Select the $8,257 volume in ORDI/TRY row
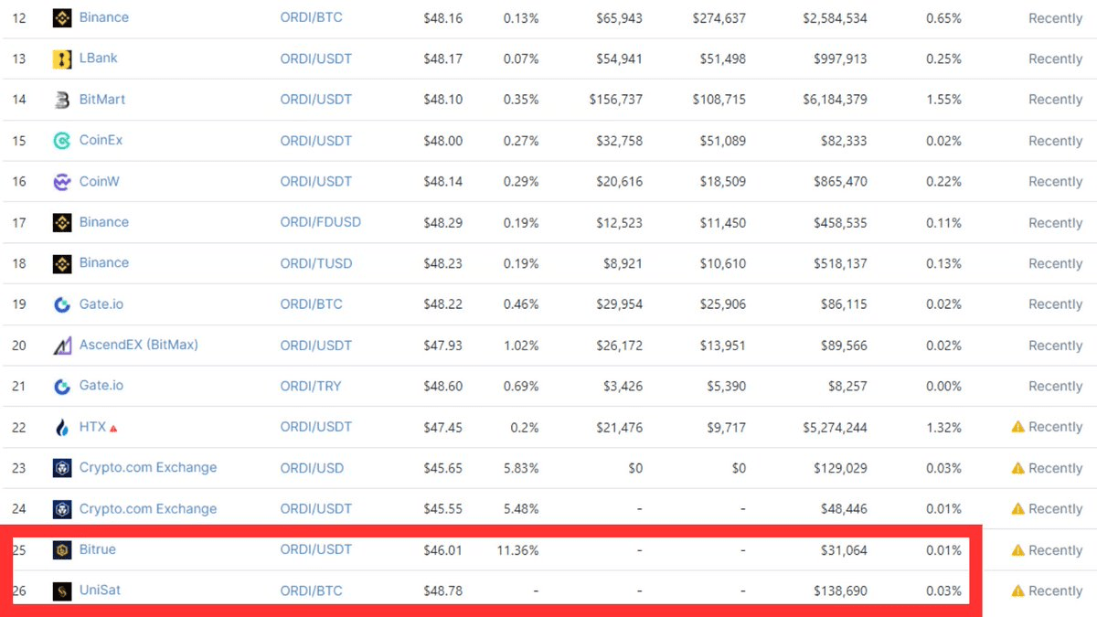 pos(848,387)
